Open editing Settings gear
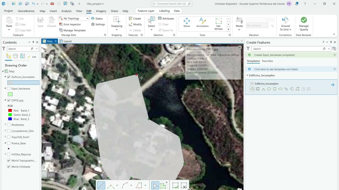 click(x=98, y=24)
